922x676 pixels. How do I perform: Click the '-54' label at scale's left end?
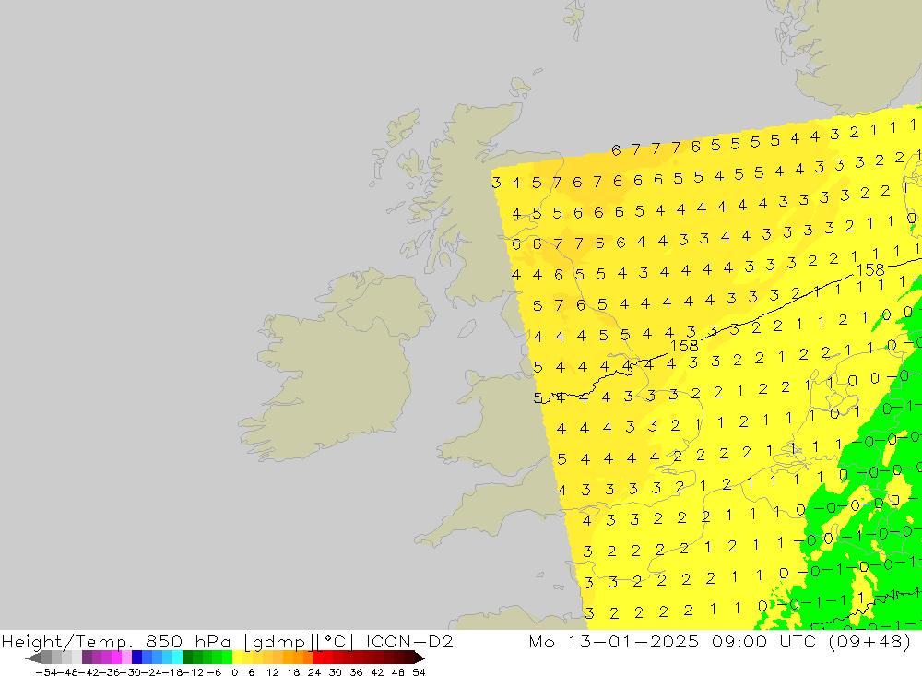[x=47, y=672]
